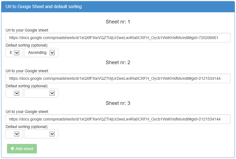Click the Sheet nr: 3 heading
236x159 pixels.
coord(118,103)
